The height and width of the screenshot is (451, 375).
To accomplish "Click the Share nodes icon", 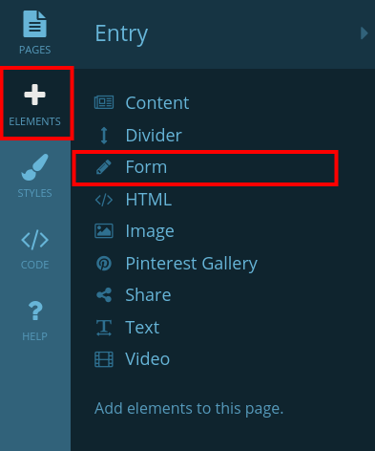I will pyautogui.click(x=104, y=295).
